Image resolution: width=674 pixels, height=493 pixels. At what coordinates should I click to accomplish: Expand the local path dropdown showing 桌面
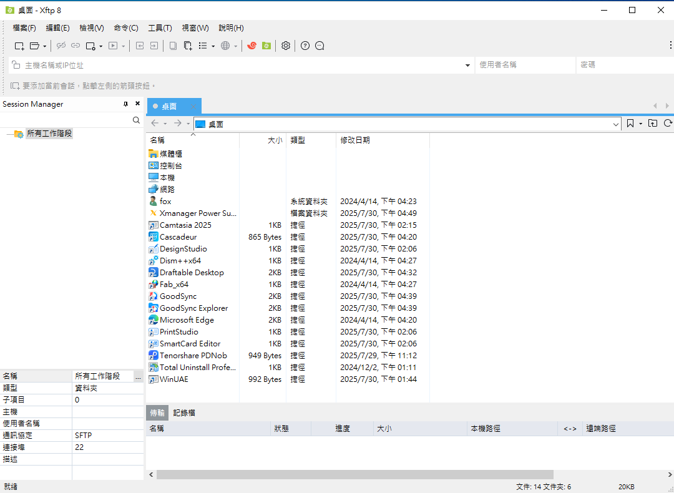point(615,124)
